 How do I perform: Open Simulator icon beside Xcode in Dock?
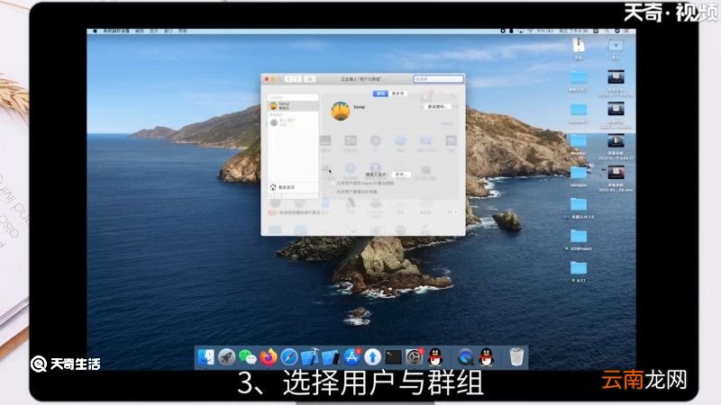pos(331,356)
